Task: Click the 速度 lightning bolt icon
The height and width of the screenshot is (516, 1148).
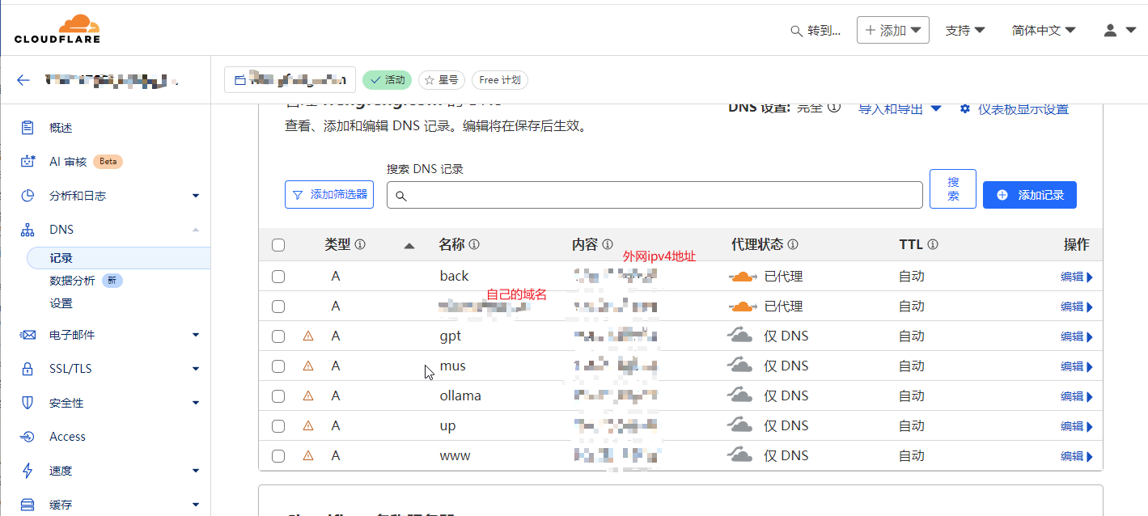Action: click(x=28, y=471)
